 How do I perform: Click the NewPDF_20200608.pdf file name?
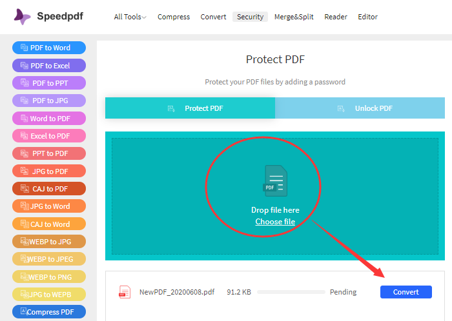(177, 292)
